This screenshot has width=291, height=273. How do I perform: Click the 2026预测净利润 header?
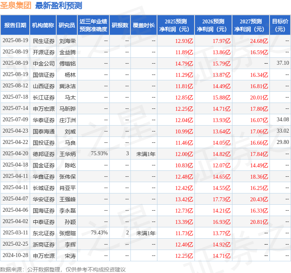(x=213, y=25)
